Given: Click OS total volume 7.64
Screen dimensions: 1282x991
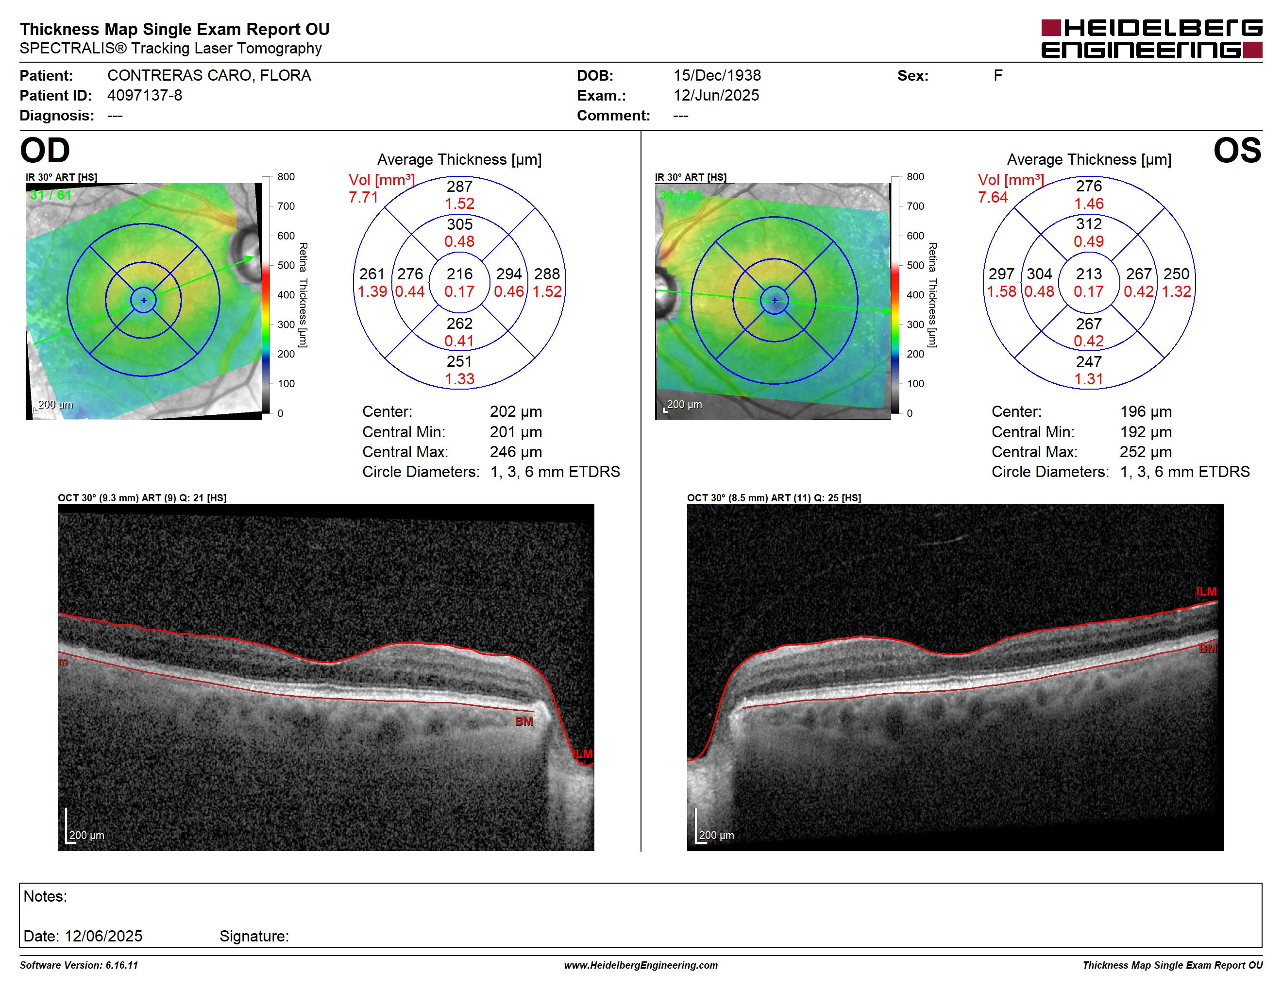Looking at the screenshot, I should tap(993, 197).
